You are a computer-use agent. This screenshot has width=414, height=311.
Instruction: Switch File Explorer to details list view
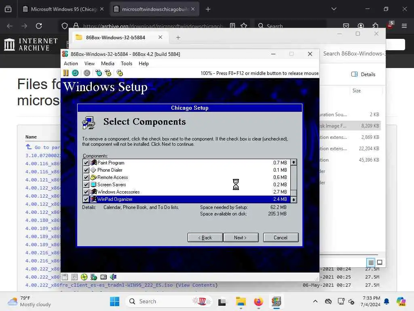(x=371, y=262)
